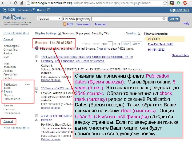Click the Search button
192x144 pixels.
click(x=174, y=19)
